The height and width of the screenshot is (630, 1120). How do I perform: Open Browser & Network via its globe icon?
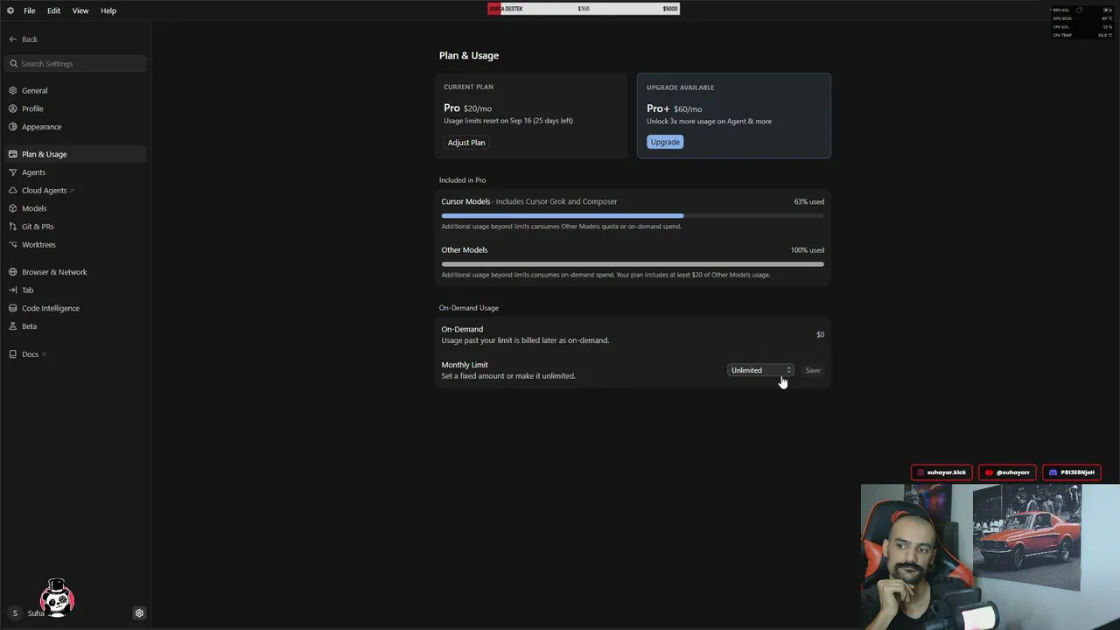(x=13, y=272)
